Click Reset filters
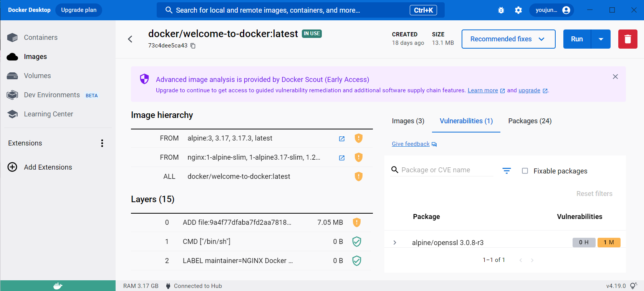The image size is (644, 291). click(594, 194)
